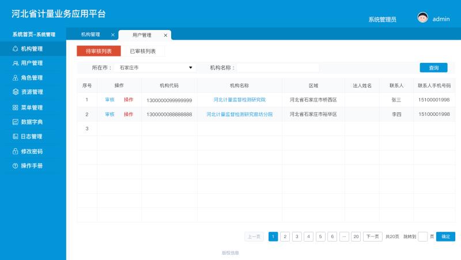Click the admin avatar icon

(x=422, y=18)
